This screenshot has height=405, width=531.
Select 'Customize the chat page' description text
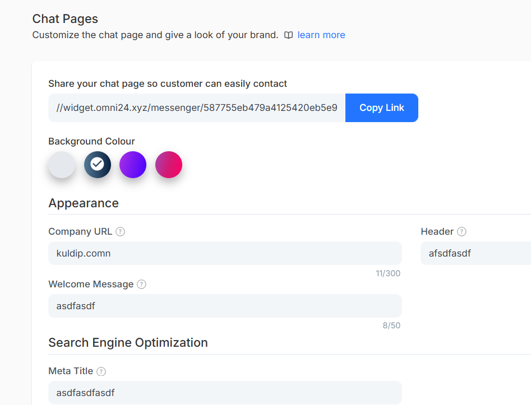point(155,35)
